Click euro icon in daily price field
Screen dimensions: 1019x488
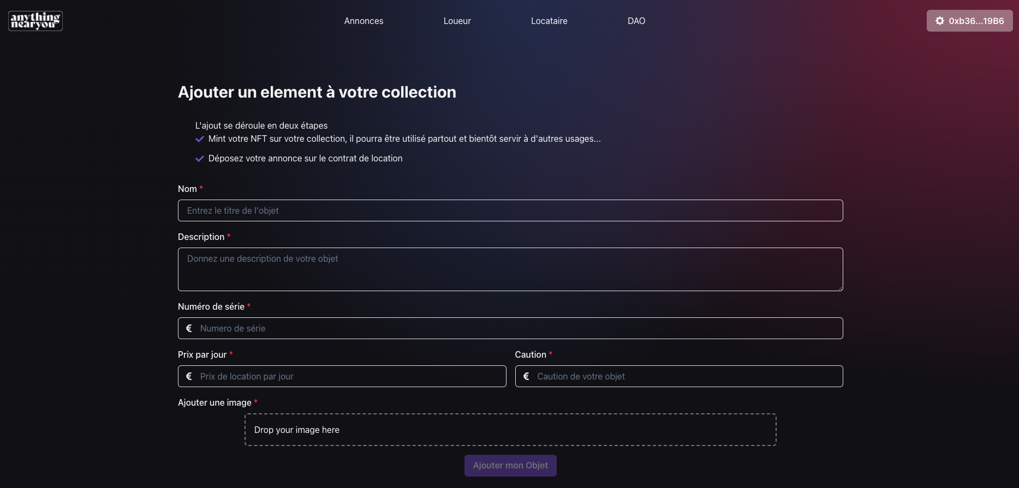click(x=189, y=376)
